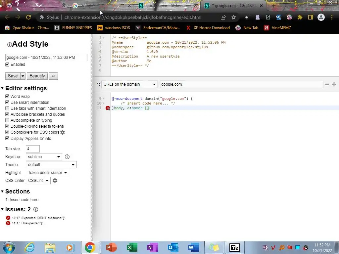
Task: Click the Issues info icon
Action: point(36,209)
